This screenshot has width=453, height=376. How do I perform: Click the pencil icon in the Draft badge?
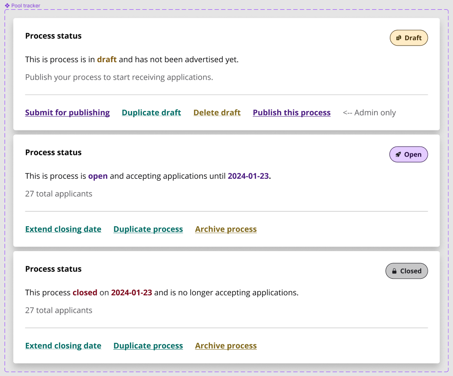pos(398,38)
